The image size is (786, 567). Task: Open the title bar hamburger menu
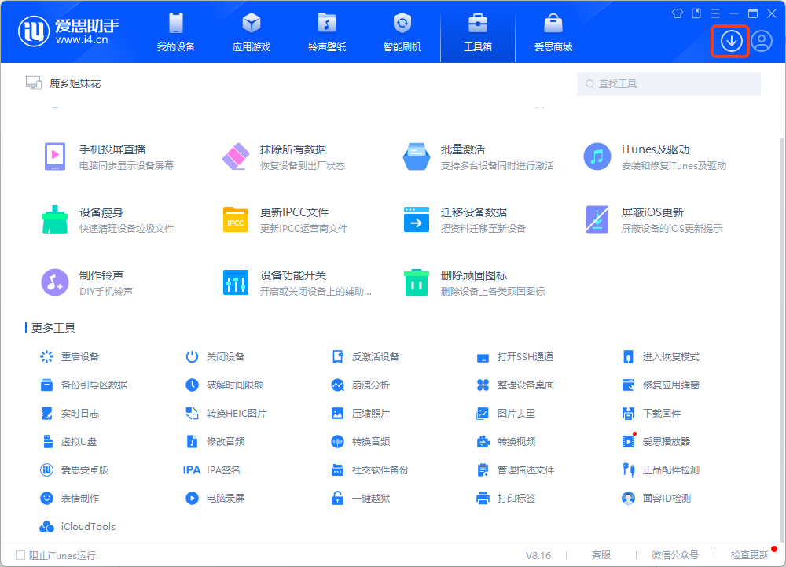[x=715, y=13]
